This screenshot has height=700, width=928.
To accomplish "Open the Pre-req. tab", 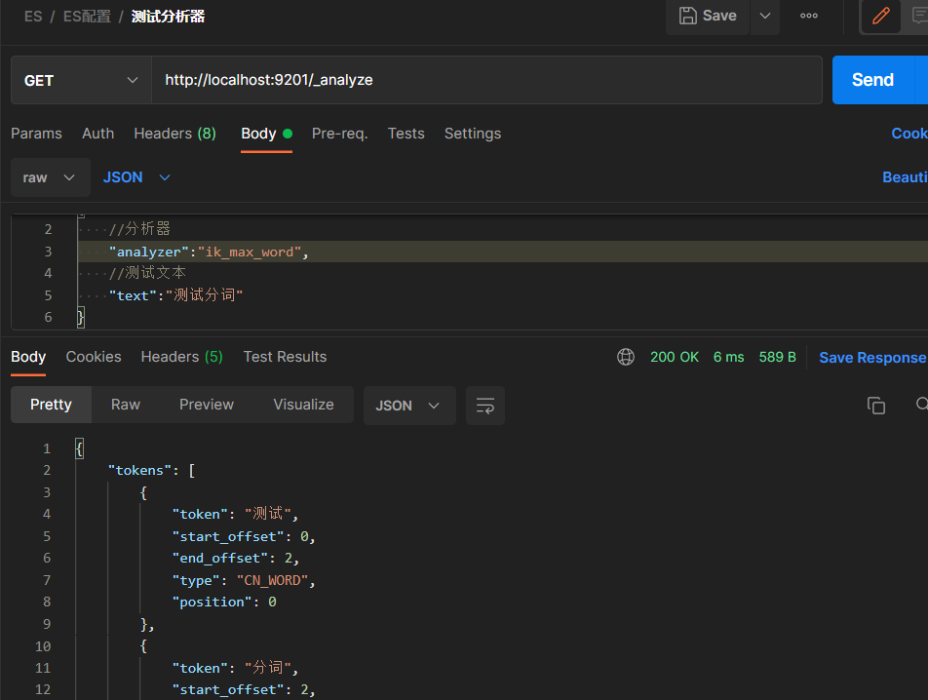I will pos(339,134).
